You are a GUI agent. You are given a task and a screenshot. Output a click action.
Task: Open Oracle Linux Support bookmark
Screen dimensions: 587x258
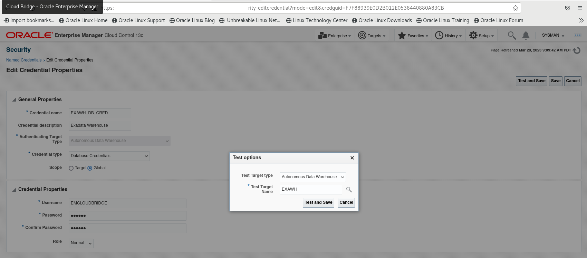point(138,20)
